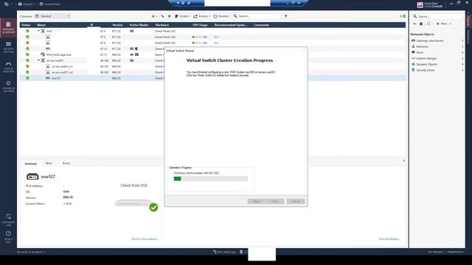Click the Monitor toolbar button
This screenshot has height=265, width=472.
[221, 16]
